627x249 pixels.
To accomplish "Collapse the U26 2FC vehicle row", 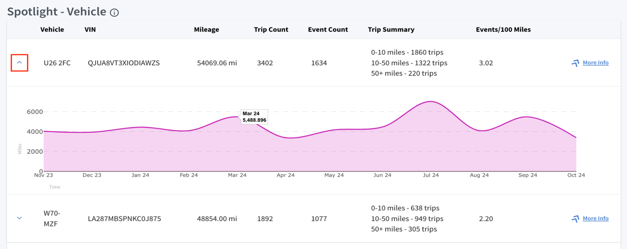I will (x=19, y=63).
